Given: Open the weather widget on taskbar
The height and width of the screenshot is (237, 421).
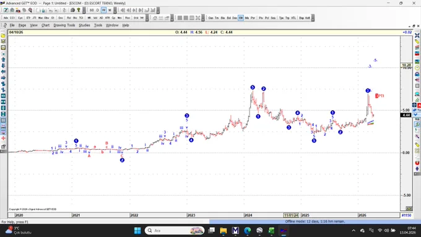Looking at the screenshot, I should (18, 231).
